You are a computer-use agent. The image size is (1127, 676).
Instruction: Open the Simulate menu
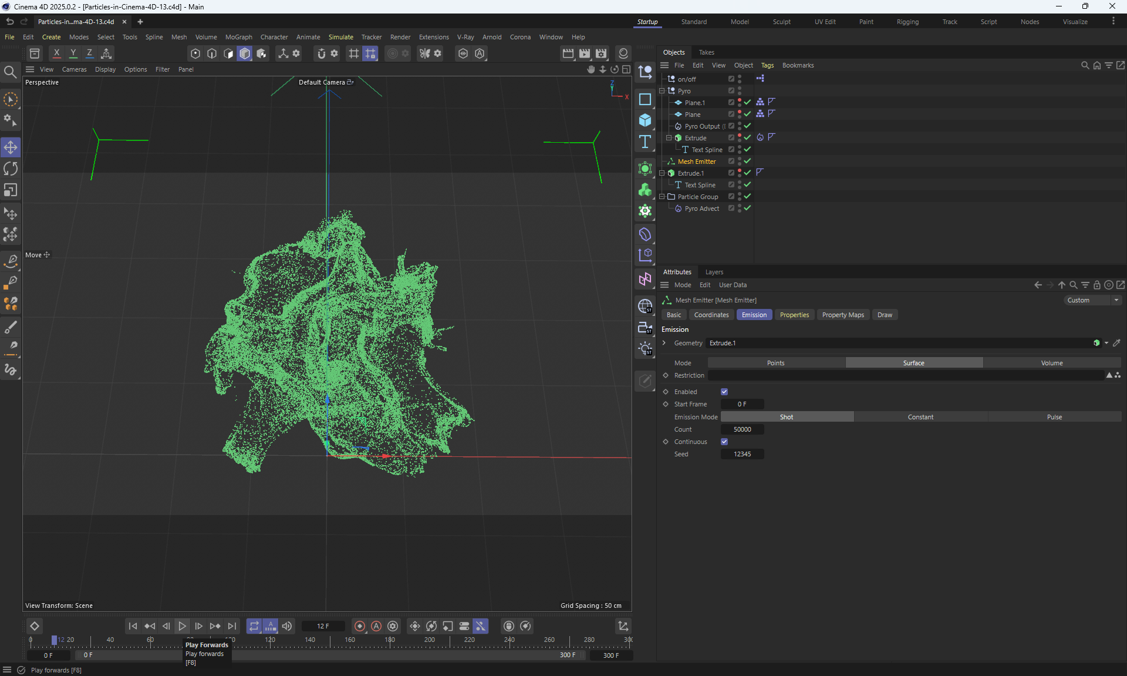tap(340, 37)
